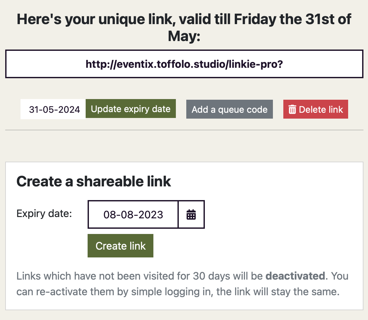Screen dimensions: 368x320
Task: Open the calendar beside the 08-08-2023 field
Action: (191, 214)
